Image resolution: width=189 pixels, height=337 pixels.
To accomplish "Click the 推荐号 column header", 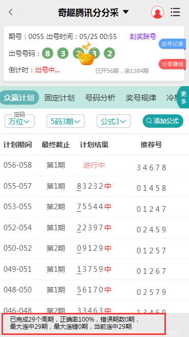I will tap(151, 145).
